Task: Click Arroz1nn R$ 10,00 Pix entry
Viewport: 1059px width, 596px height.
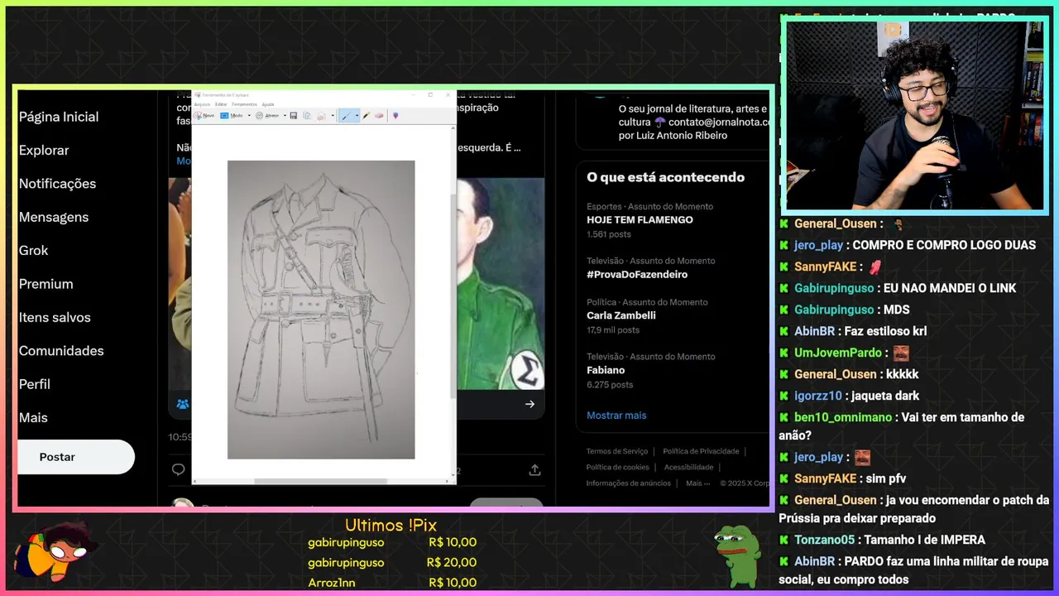Action: (392, 583)
